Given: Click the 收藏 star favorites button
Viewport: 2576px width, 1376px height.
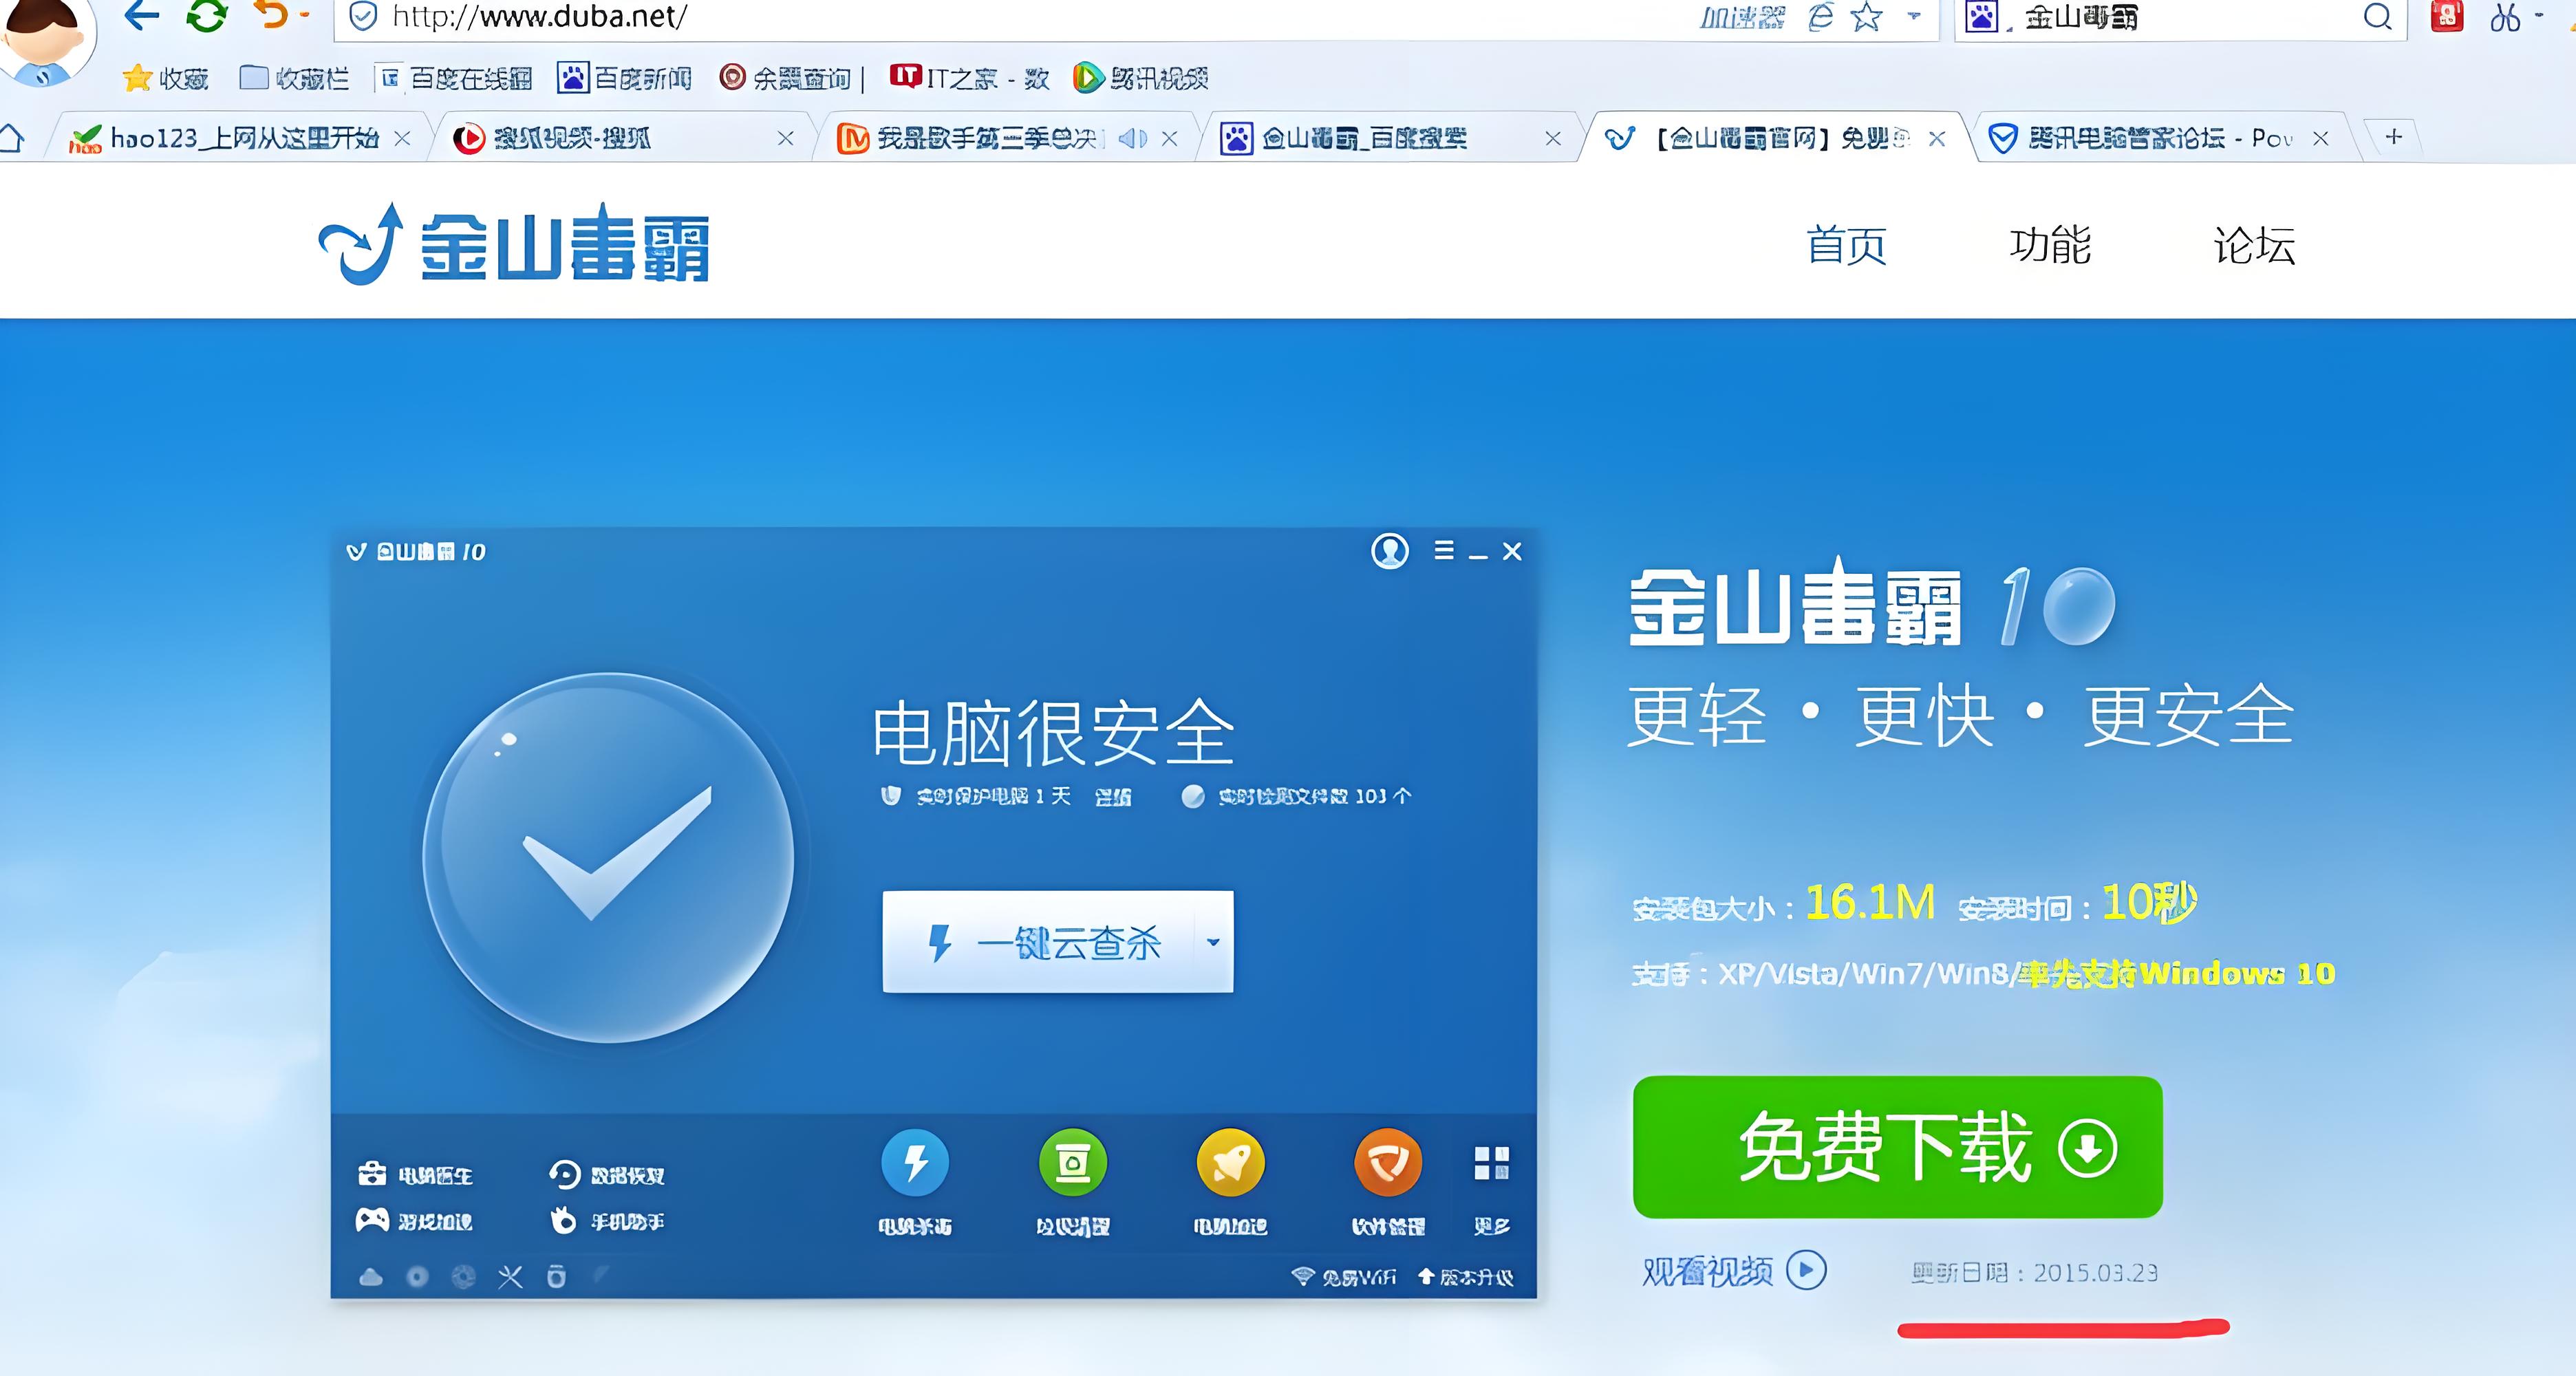Looking at the screenshot, I should [x=165, y=78].
